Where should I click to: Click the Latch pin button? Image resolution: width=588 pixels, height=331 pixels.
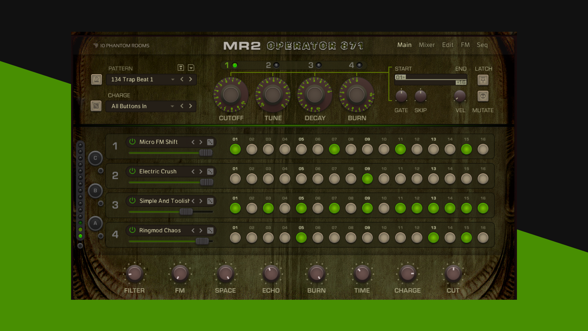[x=483, y=80]
